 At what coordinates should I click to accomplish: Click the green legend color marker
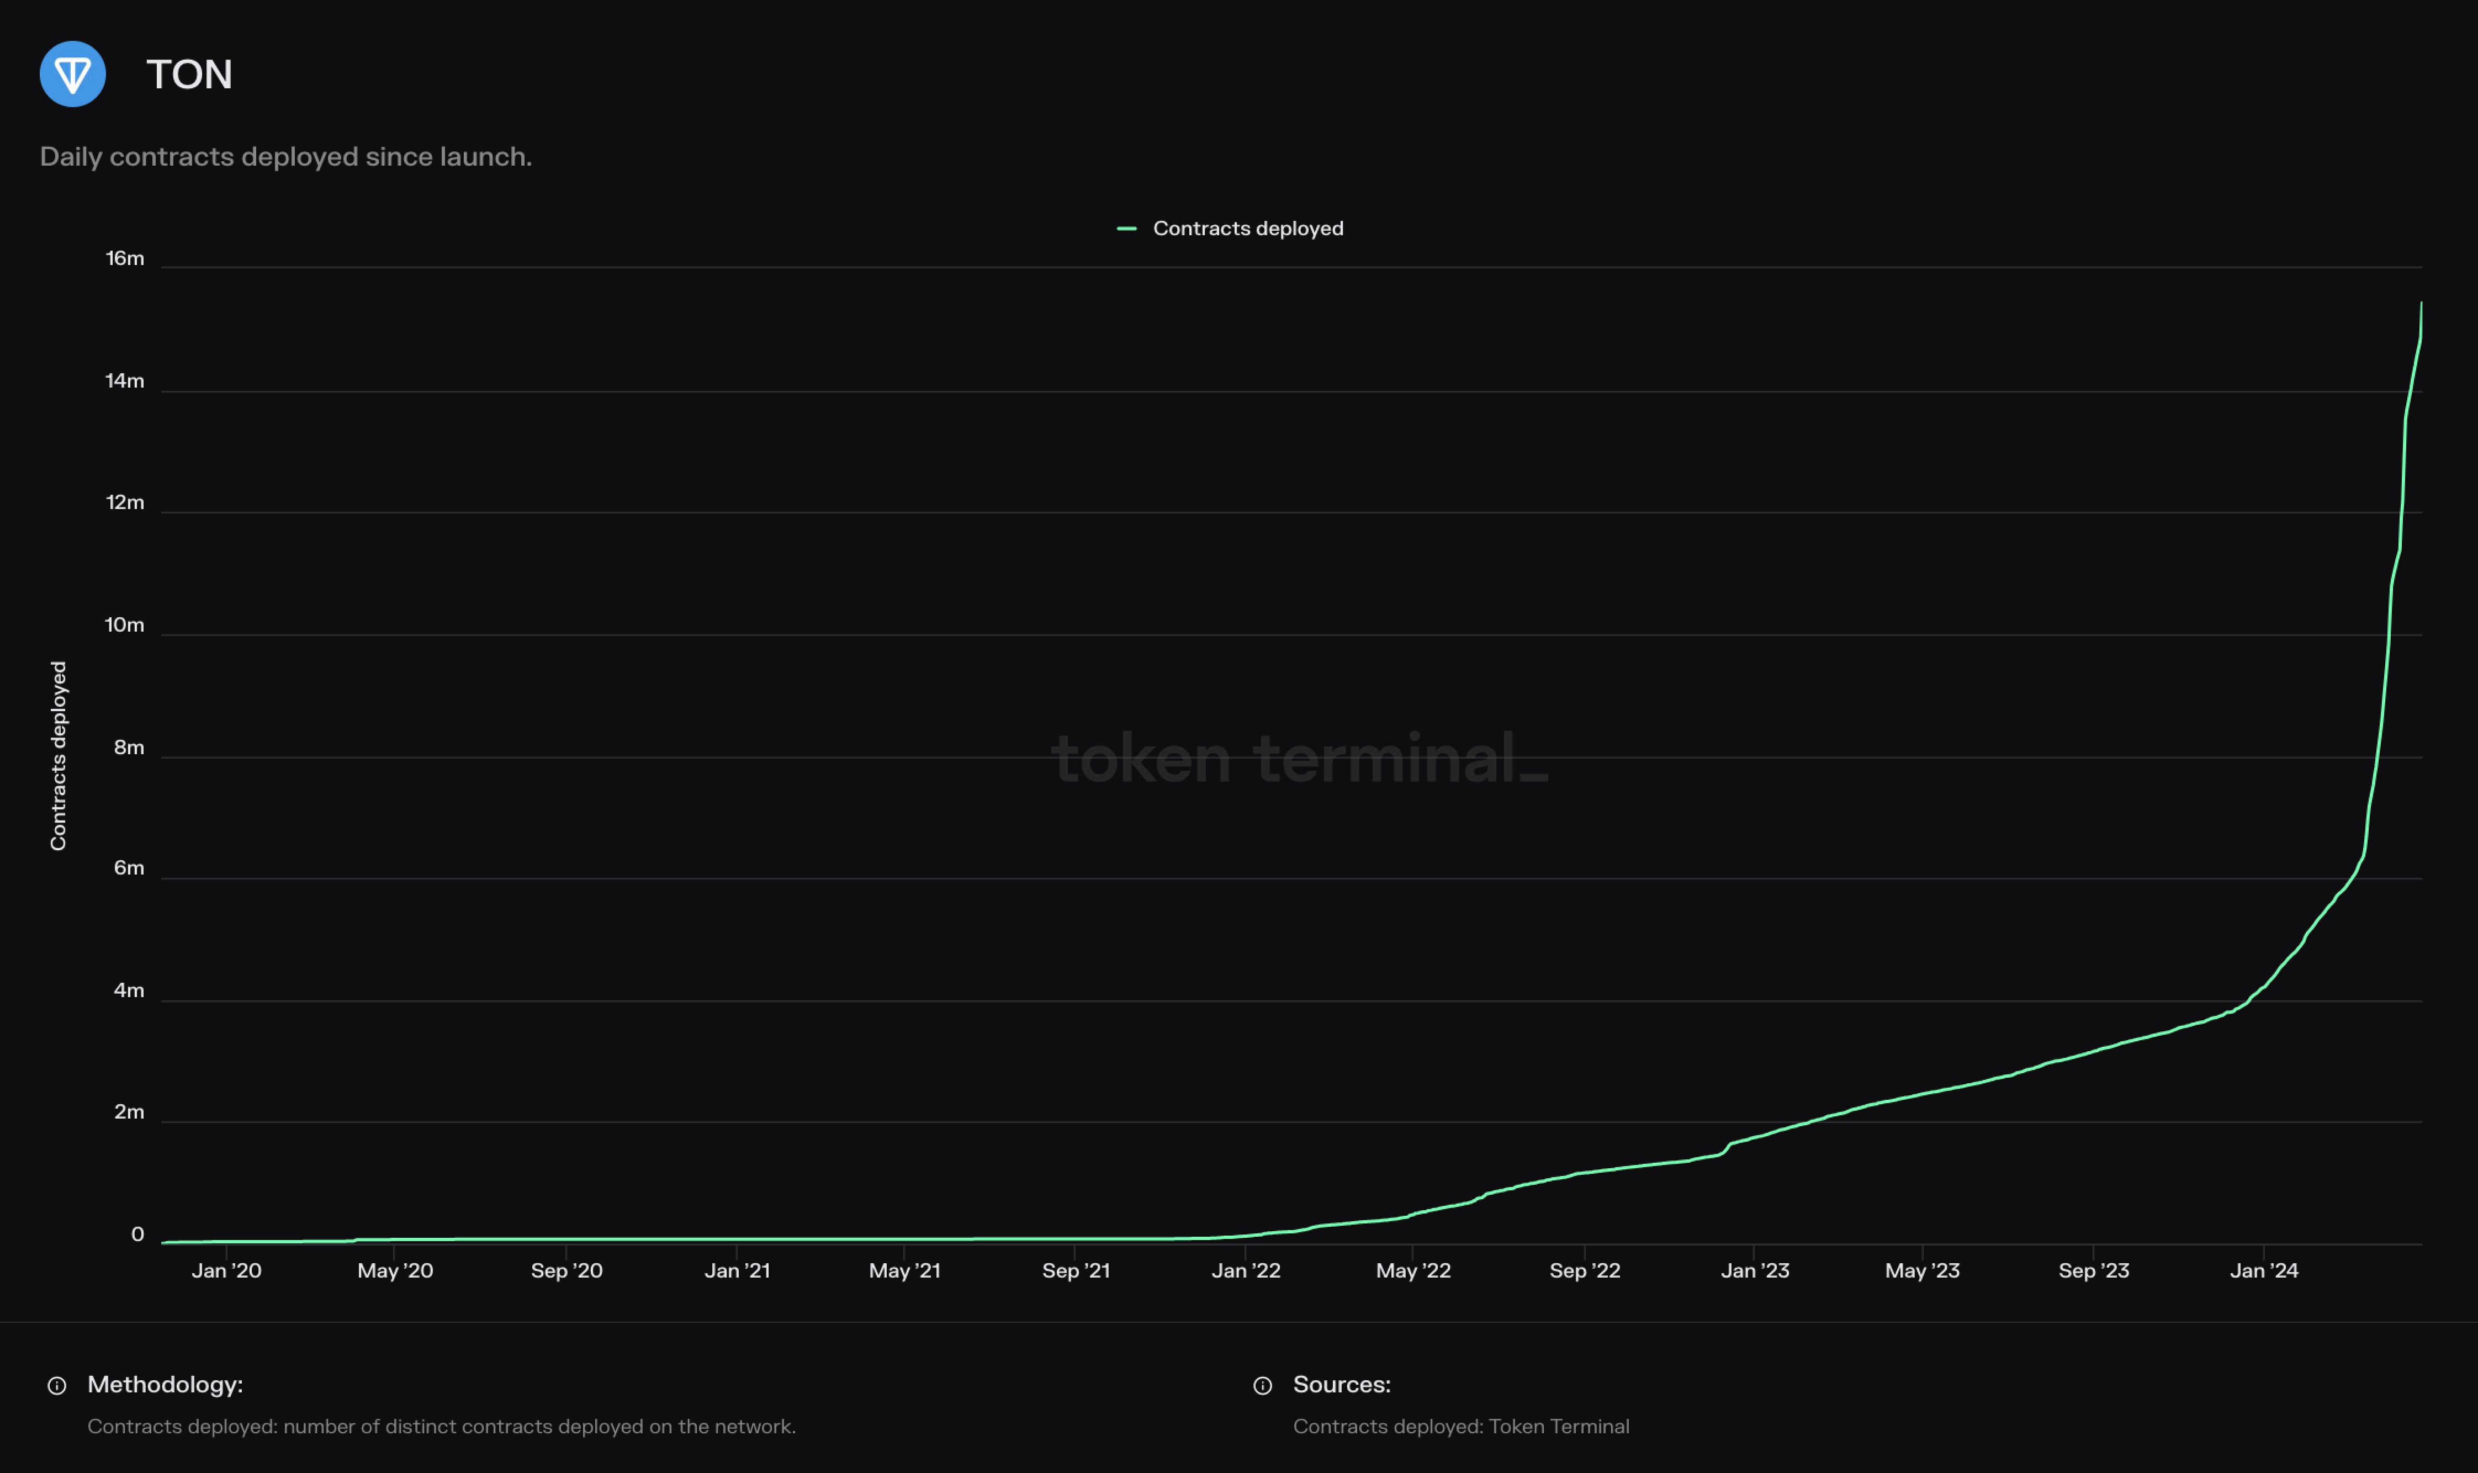[x=1126, y=229]
